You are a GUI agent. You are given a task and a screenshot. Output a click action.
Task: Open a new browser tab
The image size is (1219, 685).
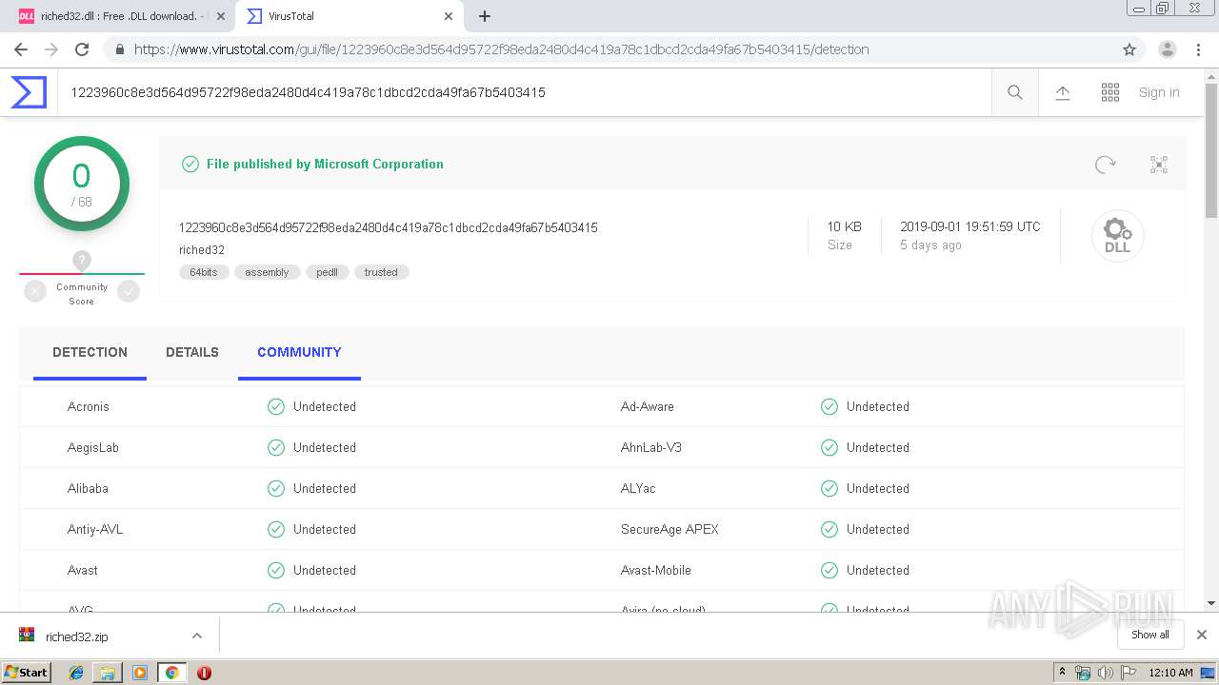[485, 16]
